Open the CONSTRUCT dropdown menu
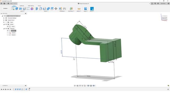The width and height of the screenshot is (170, 95). point(71,11)
